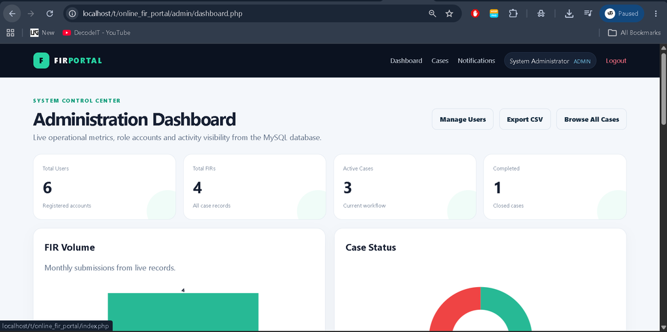The image size is (667, 332).
Task: Click the Browse All Cases button
Action: click(x=591, y=119)
